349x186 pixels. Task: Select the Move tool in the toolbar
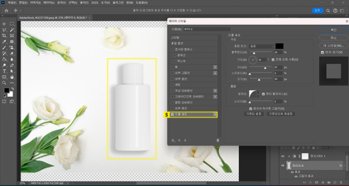pyautogui.click(x=4, y=24)
